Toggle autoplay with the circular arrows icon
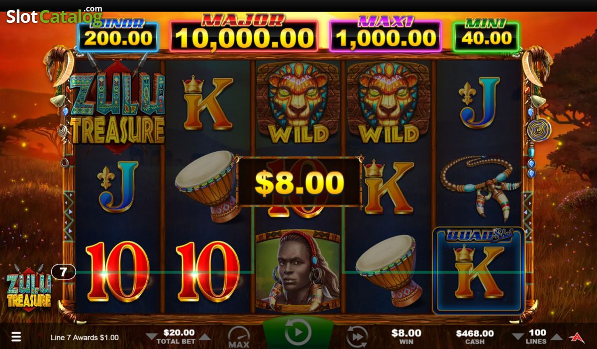Screen dimensions: 597x349 (x=357, y=337)
